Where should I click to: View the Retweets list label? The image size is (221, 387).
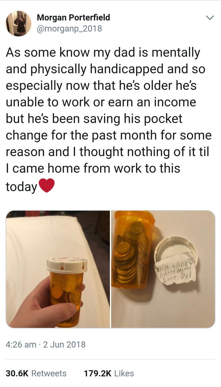pos(49,373)
